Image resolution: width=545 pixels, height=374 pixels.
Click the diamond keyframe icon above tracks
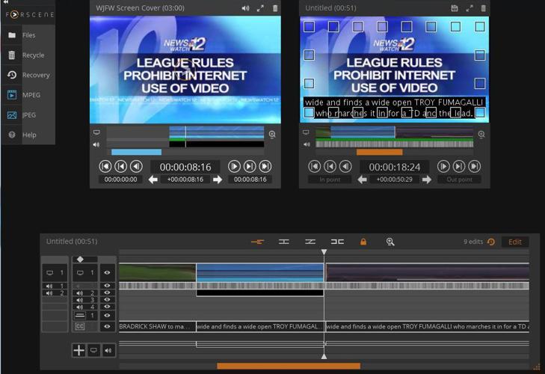pyautogui.click(x=80, y=260)
